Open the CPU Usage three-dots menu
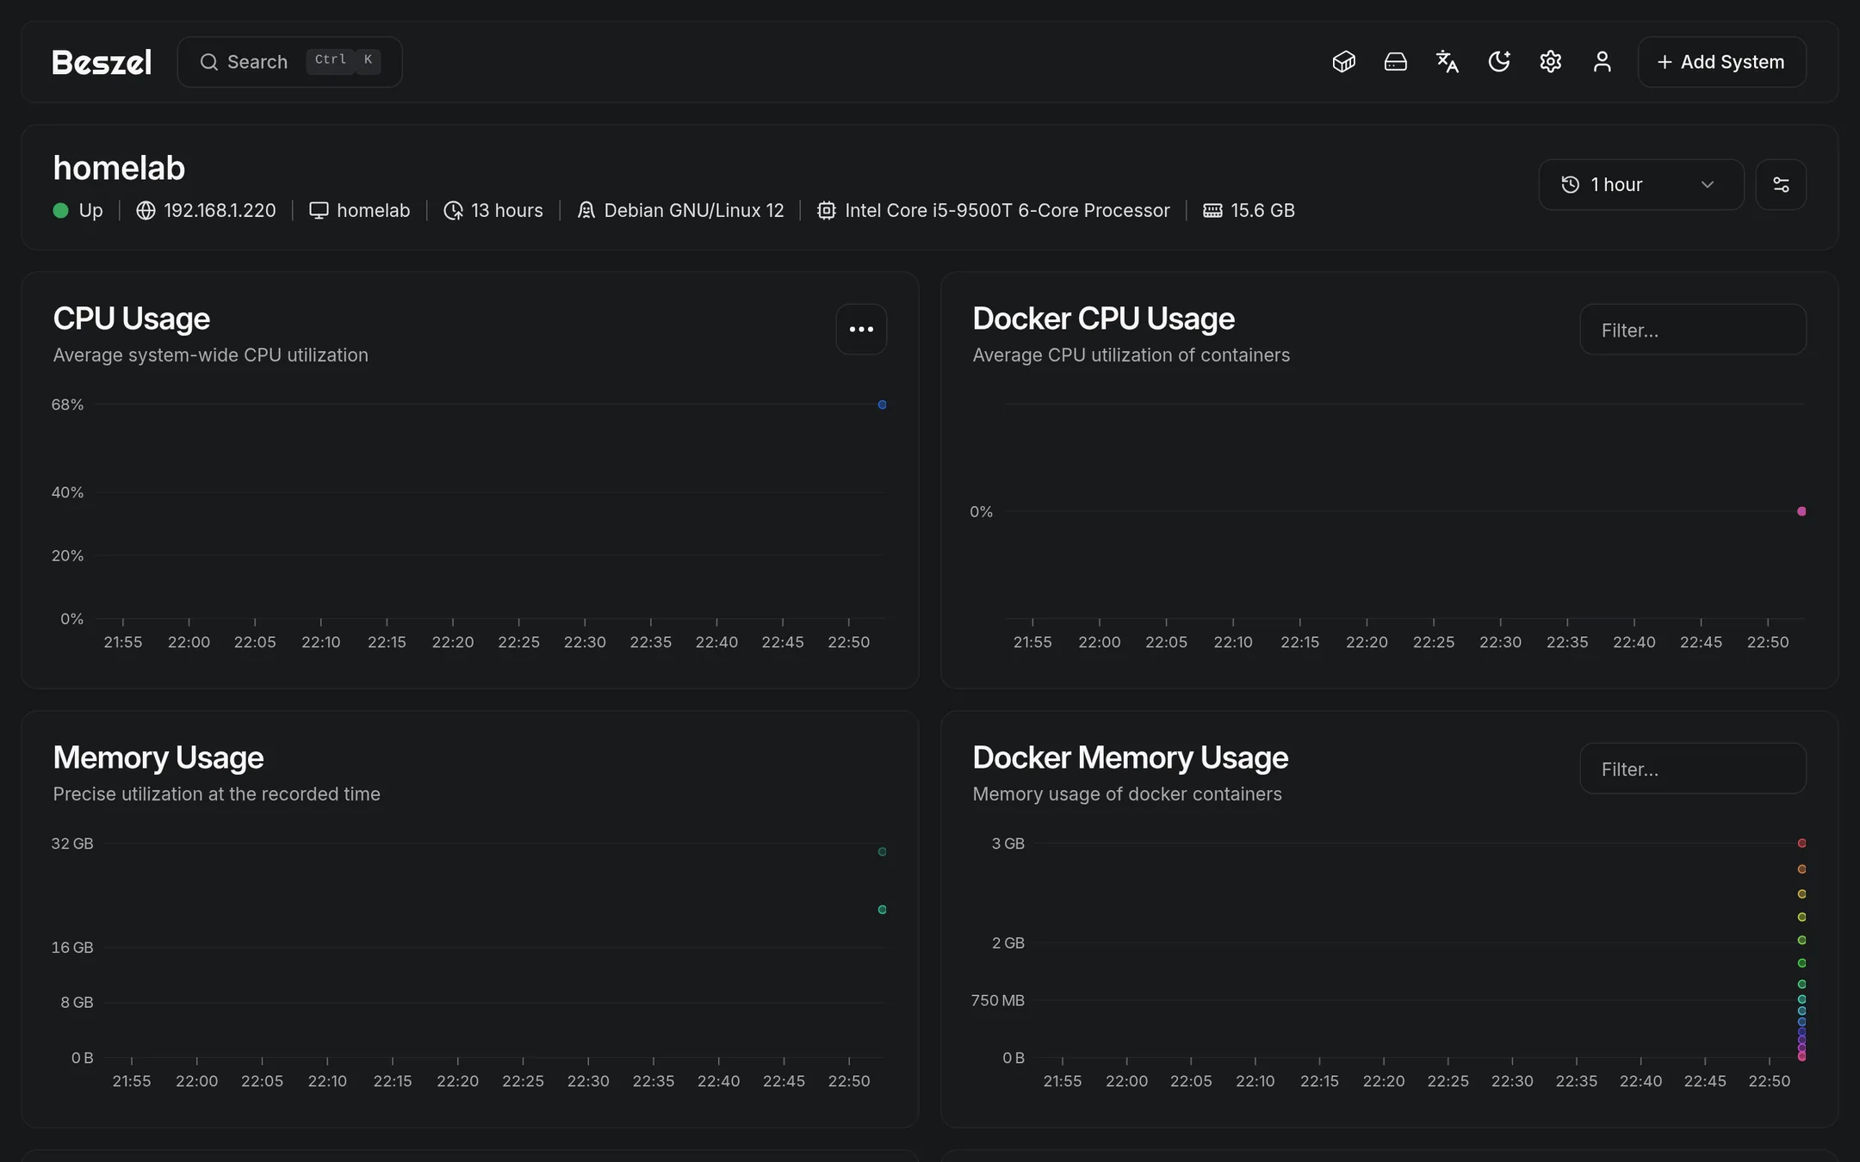The image size is (1860, 1162). point(861,329)
